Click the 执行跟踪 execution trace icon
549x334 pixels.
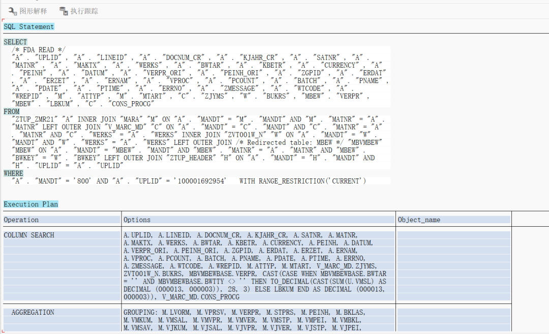tap(64, 11)
